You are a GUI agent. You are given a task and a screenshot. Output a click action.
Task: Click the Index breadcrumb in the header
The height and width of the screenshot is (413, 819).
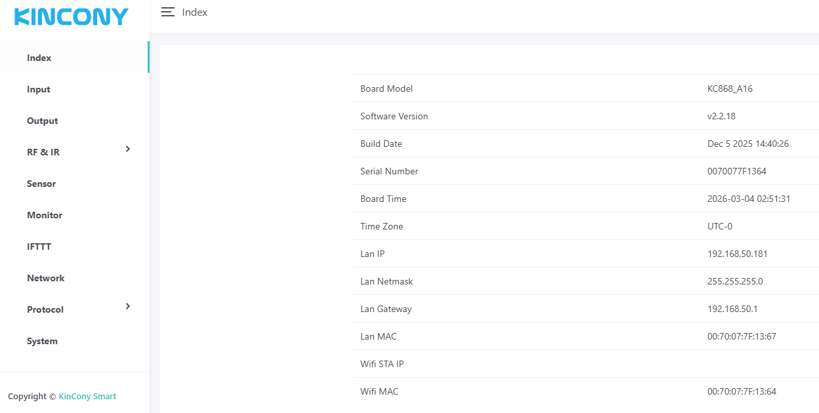point(195,12)
